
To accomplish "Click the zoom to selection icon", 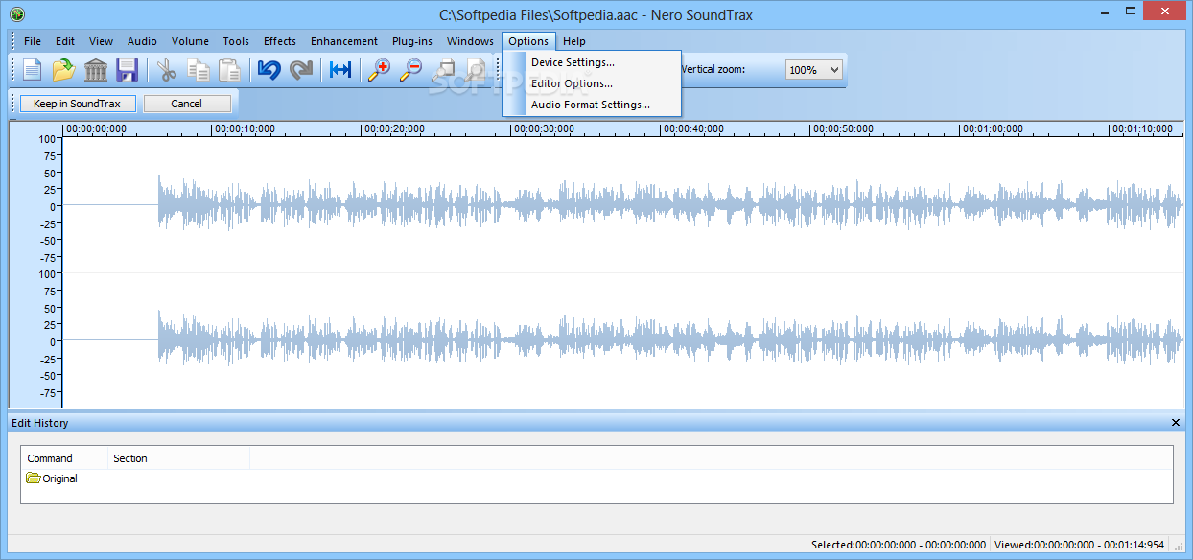I will coord(443,70).
